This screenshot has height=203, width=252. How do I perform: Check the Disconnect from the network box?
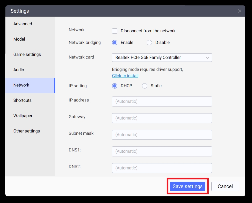pos(115,31)
